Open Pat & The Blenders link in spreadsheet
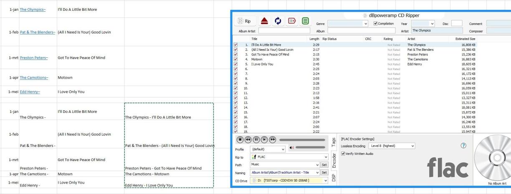Image resolution: width=511 pixels, height=194 pixels. (x=38, y=32)
